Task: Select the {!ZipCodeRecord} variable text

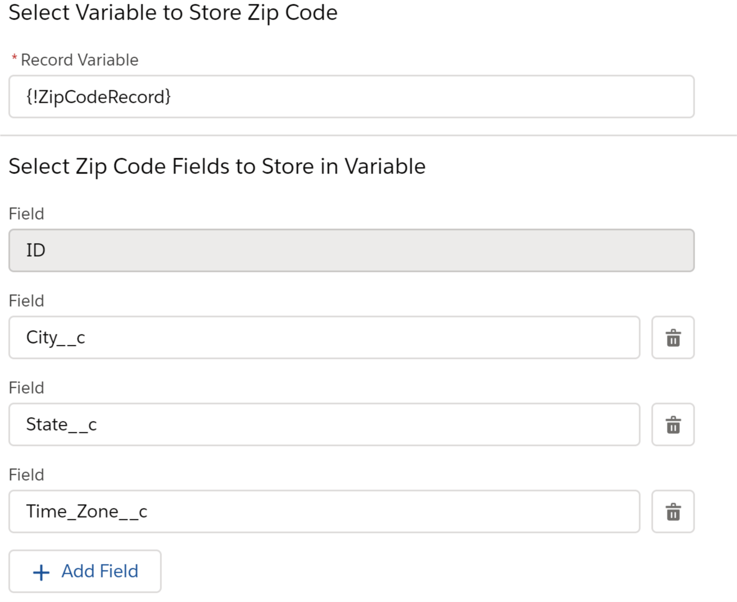Action: [x=98, y=97]
